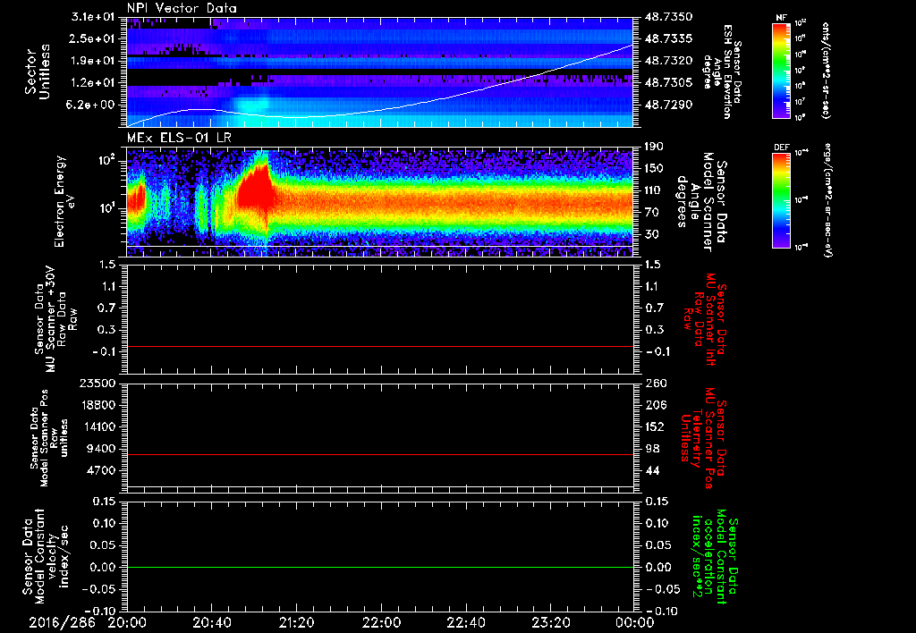Click the 206 telemetry tick value
Viewport: 916px width, 633px height.
(x=655, y=405)
